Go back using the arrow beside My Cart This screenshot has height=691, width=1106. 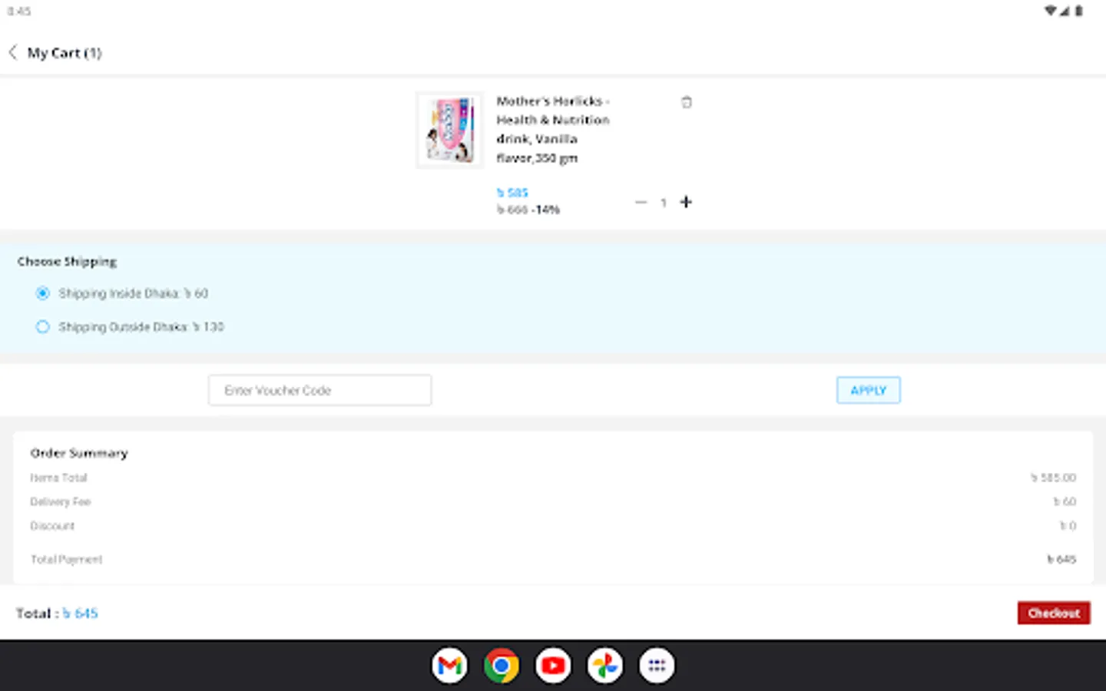tap(12, 52)
